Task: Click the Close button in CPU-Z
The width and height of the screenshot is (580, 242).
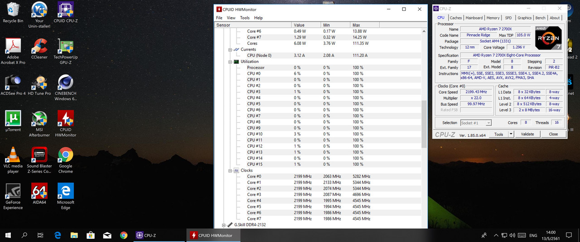Action: coord(553,134)
